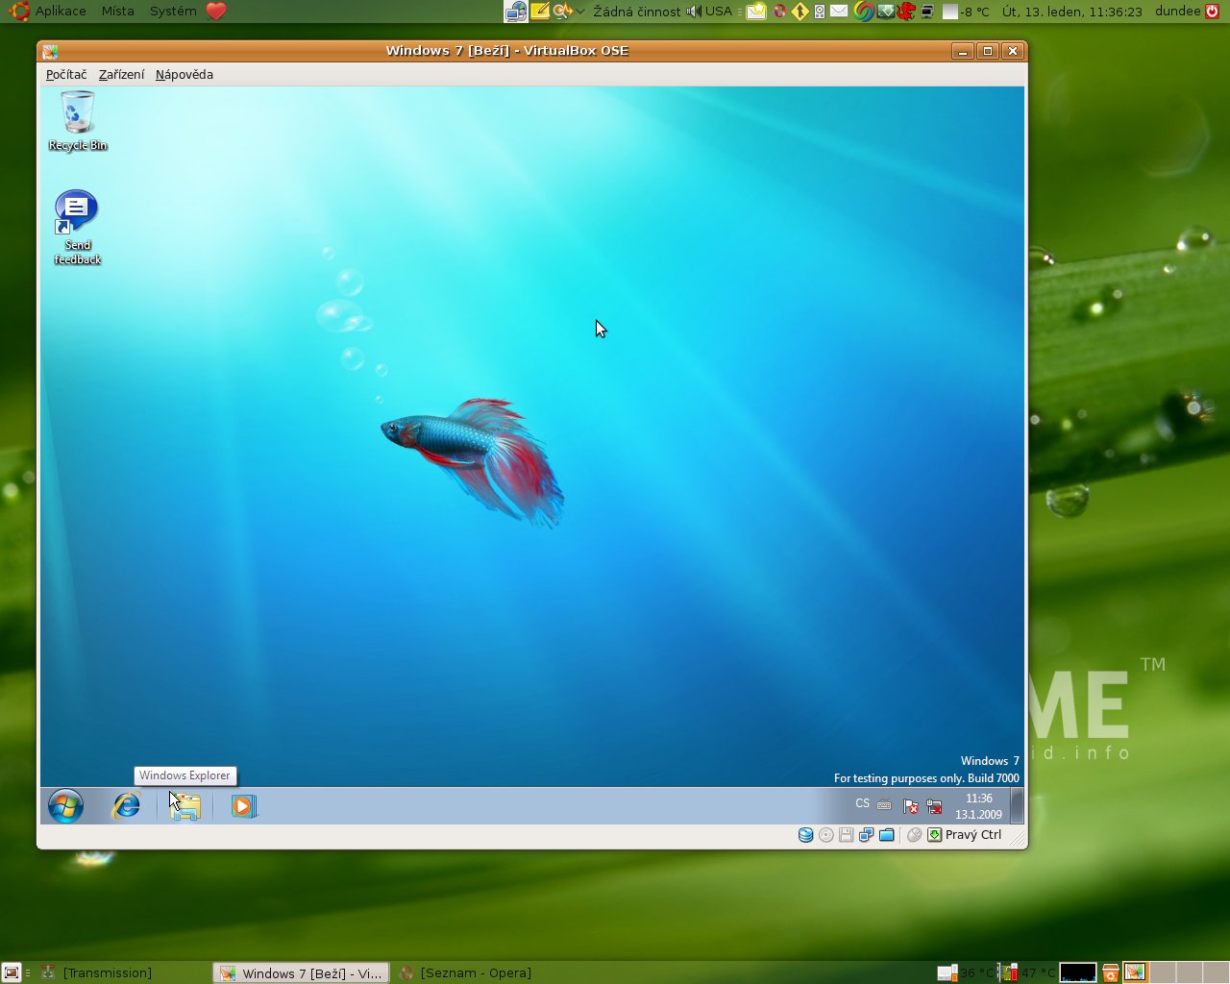Click the network status tray icon
This screenshot has height=984, width=1230.
tap(934, 806)
